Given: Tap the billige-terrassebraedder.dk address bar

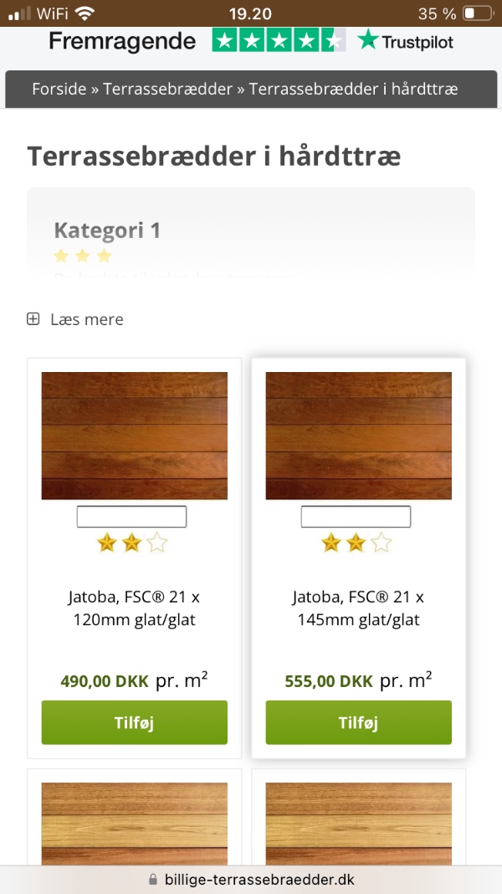Looking at the screenshot, I should click(251, 879).
